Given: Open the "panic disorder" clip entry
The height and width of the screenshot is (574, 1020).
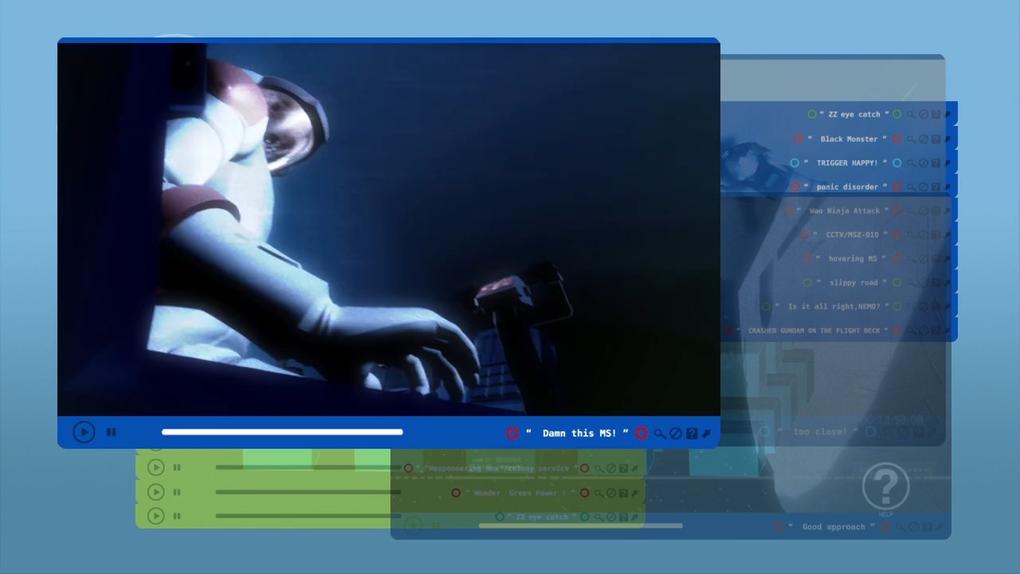Looking at the screenshot, I should click(846, 187).
